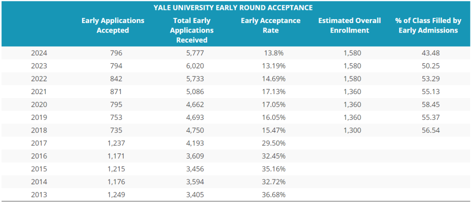The height and width of the screenshot is (203, 471).
Task: Select the 2013 row year label
Action: click(39, 195)
